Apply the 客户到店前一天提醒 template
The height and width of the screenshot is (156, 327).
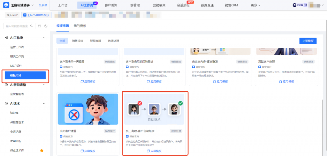pyautogui.click(x=88, y=82)
